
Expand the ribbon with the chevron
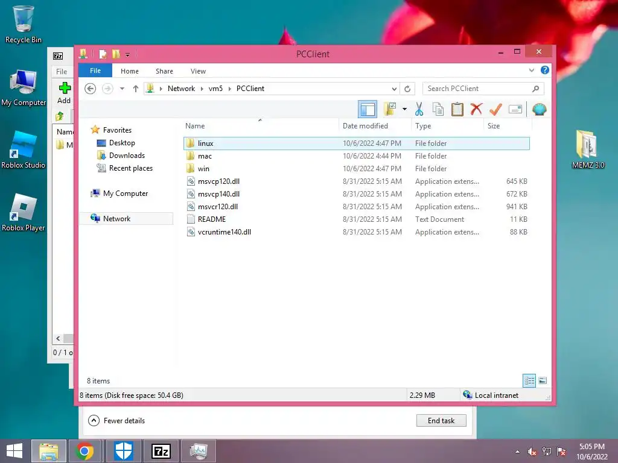[532, 70]
